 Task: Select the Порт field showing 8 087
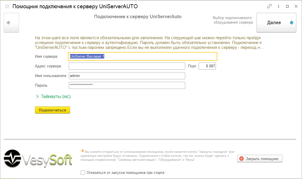pos(207,66)
